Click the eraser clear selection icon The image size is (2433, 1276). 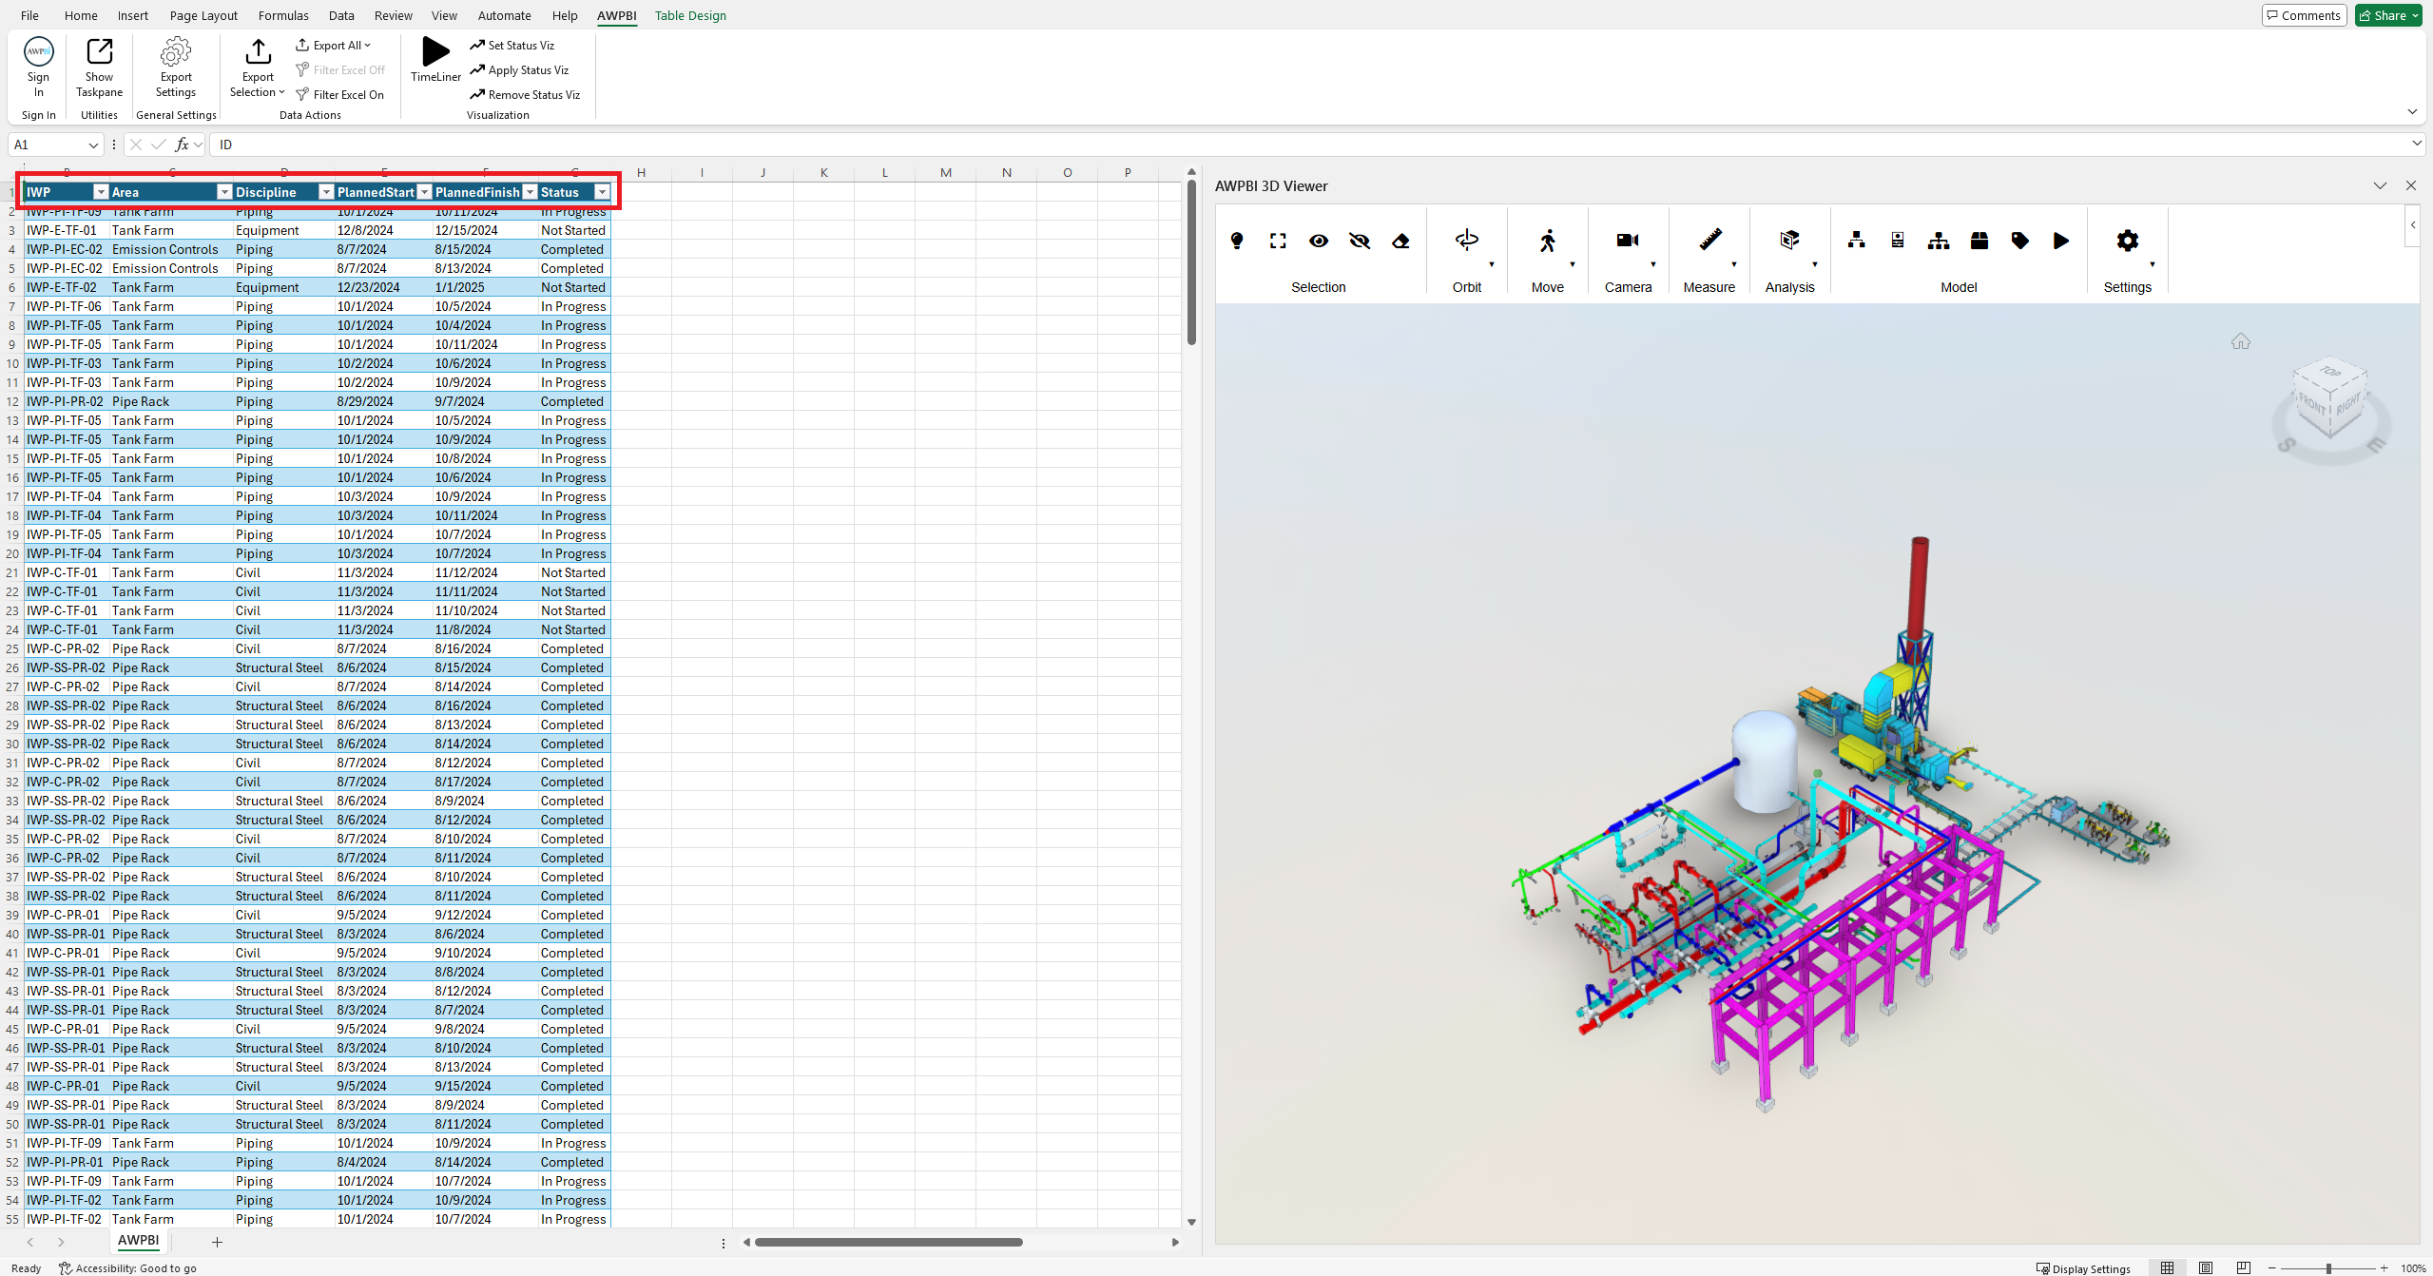pos(1400,241)
